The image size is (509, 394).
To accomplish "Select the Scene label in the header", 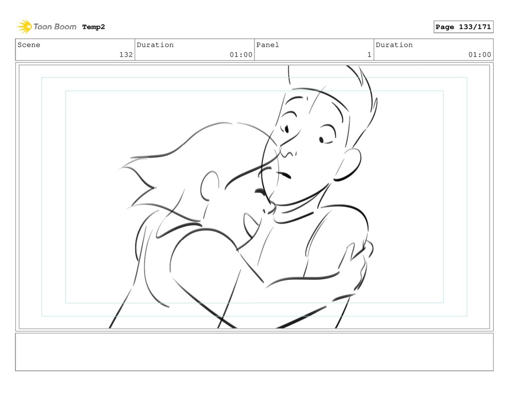I will tap(29, 45).
